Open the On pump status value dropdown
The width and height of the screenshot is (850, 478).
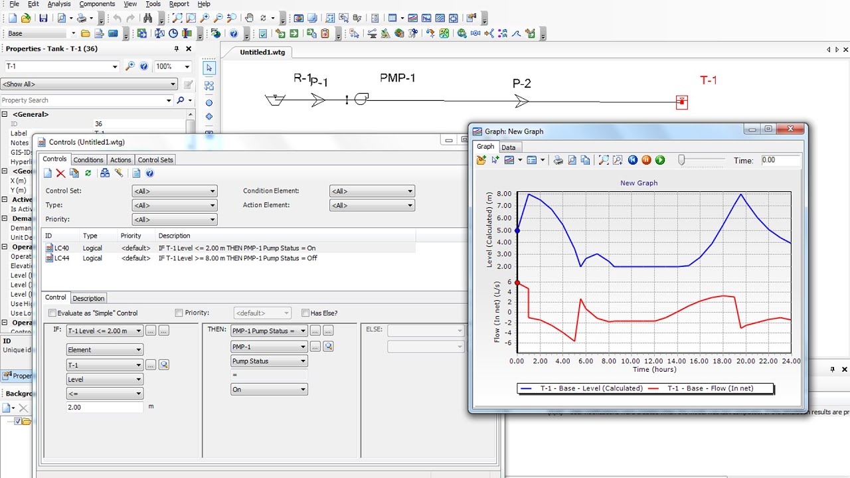point(269,390)
